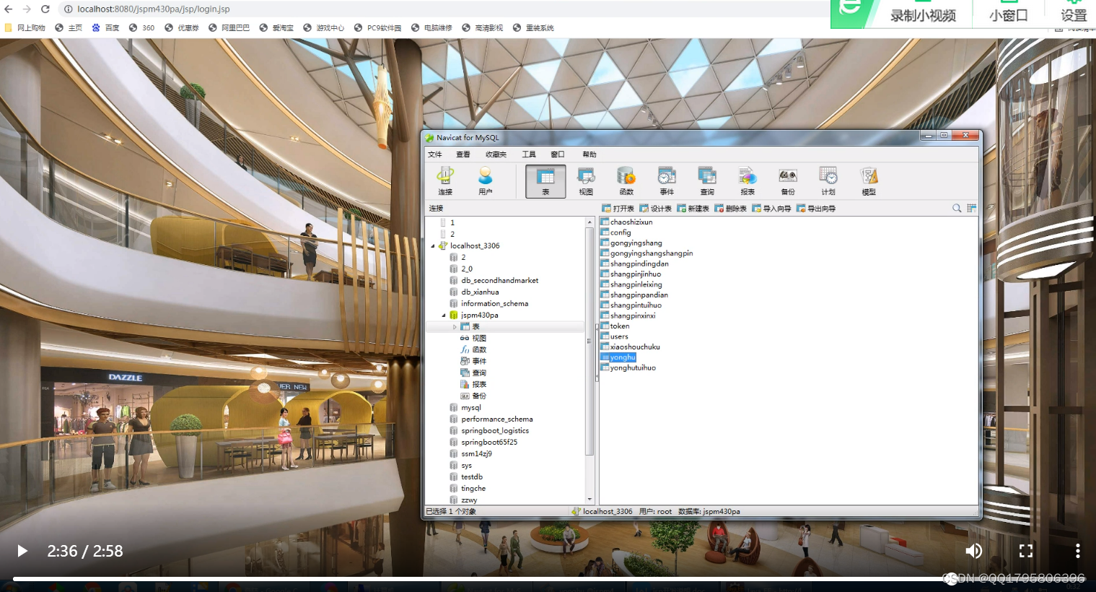Click the video progress bar
Screen dimensions: 1096x592
point(548,578)
